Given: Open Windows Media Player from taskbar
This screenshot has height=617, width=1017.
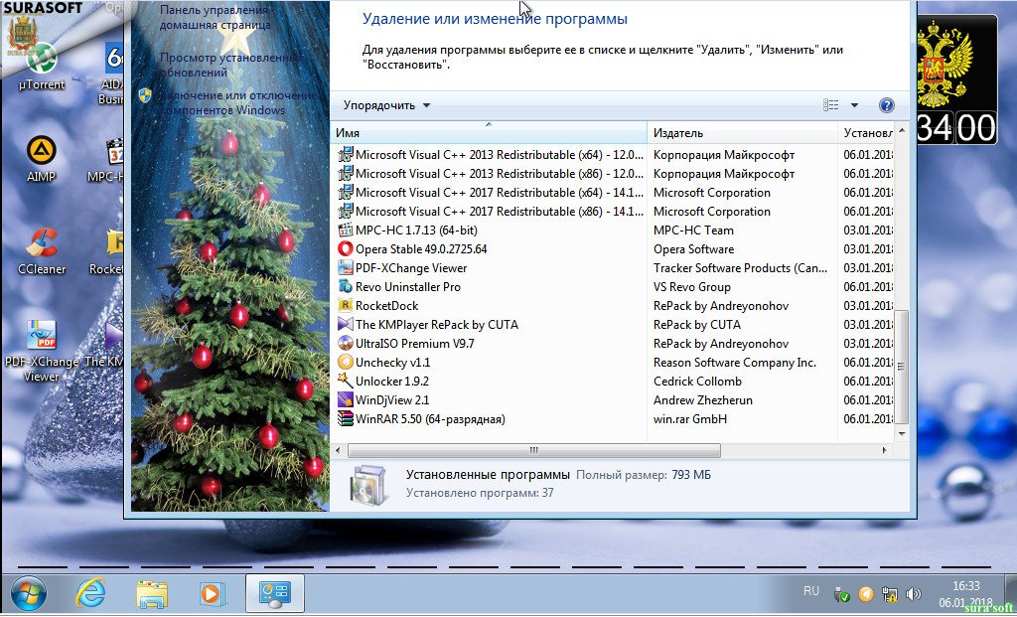Looking at the screenshot, I should pyautogui.click(x=212, y=593).
